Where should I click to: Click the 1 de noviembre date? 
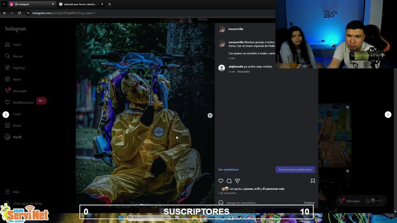click(227, 193)
